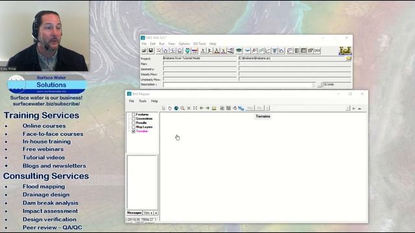Click the Min button in RAS Mapper
The width and height of the screenshot is (415, 233).
click(259, 108)
